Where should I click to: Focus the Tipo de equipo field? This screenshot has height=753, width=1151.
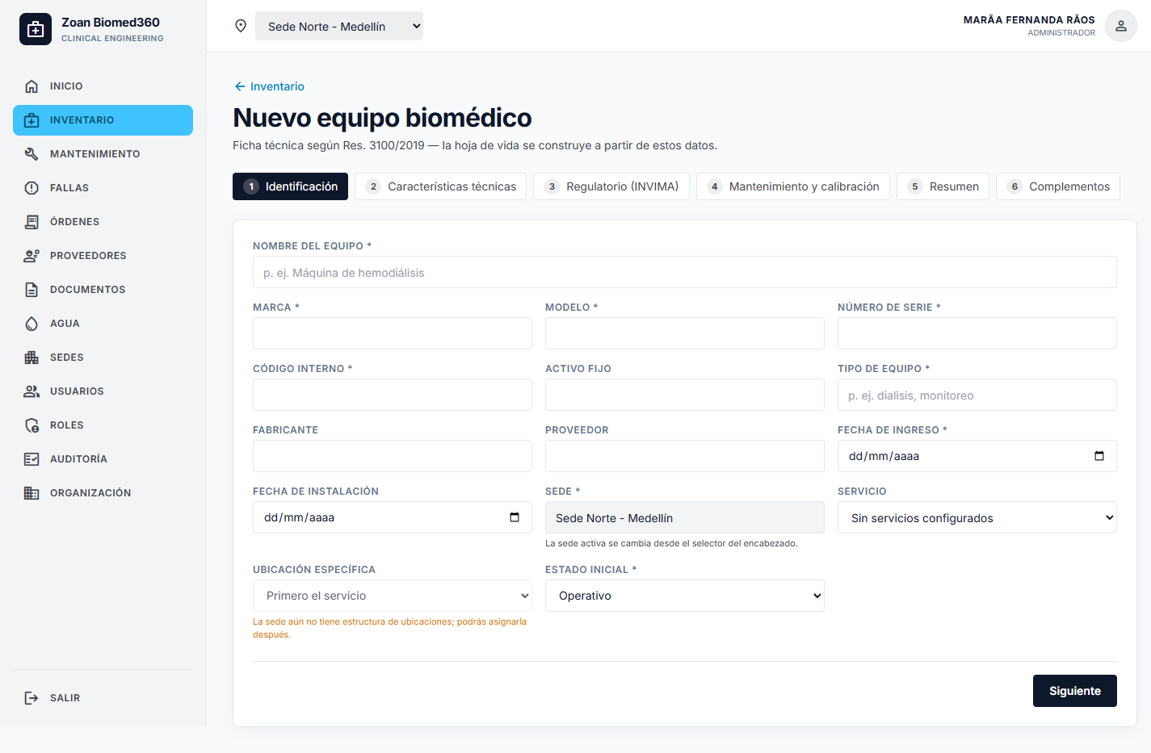coord(977,395)
